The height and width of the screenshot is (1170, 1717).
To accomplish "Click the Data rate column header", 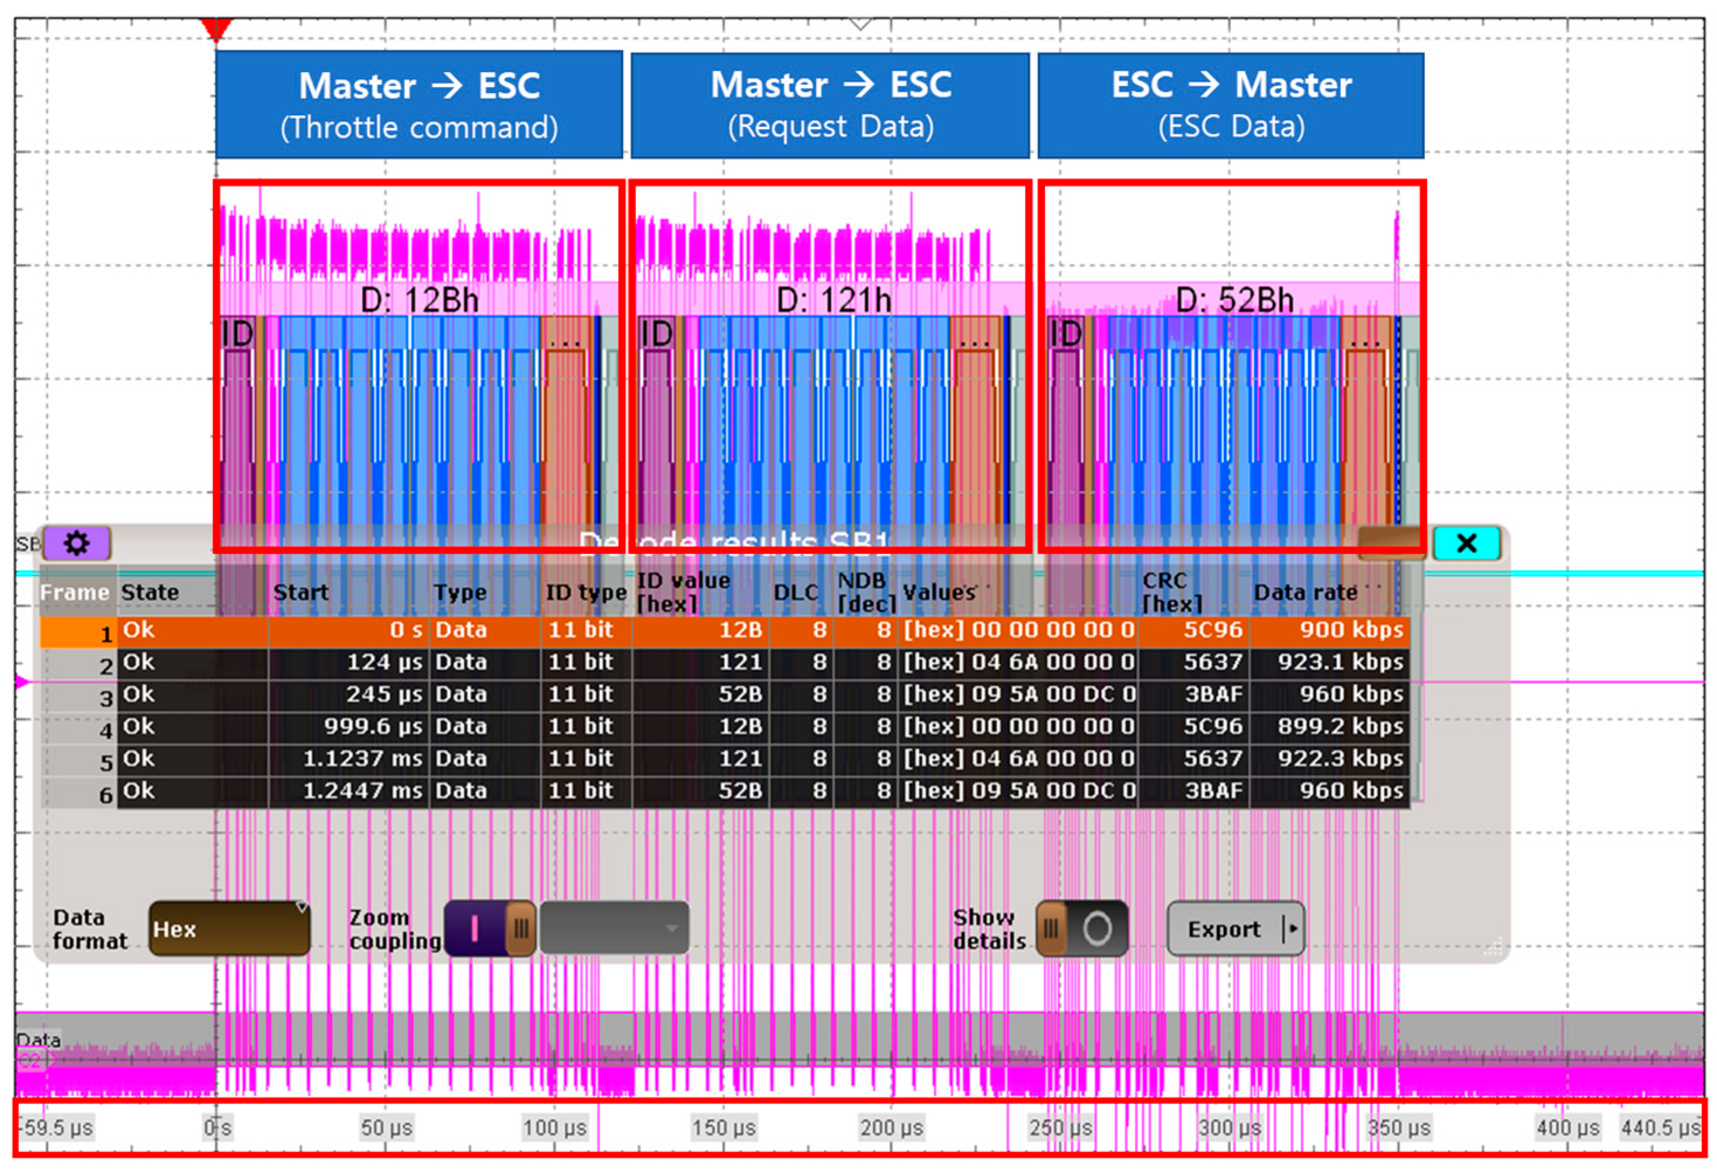I will (1306, 592).
